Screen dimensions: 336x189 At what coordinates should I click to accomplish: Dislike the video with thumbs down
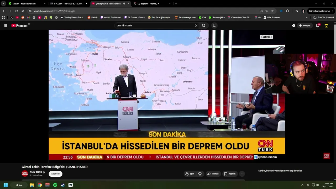[200, 174]
